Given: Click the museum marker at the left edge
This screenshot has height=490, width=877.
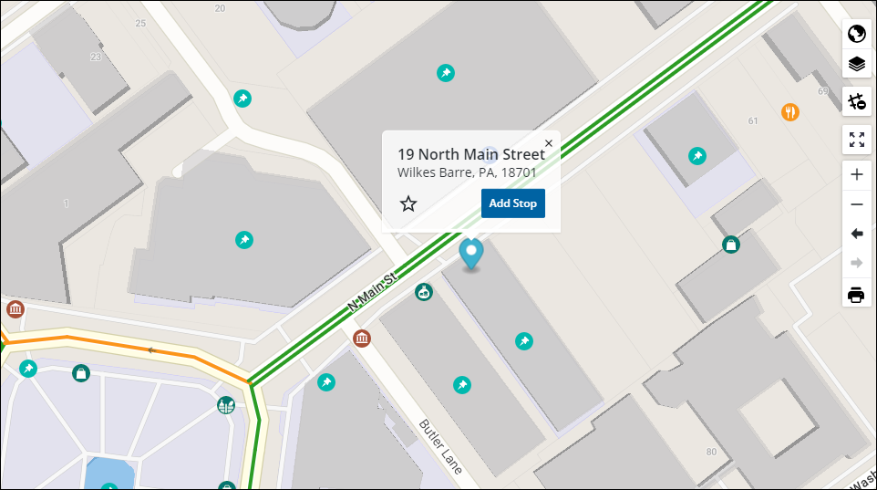Looking at the screenshot, I should (15, 309).
